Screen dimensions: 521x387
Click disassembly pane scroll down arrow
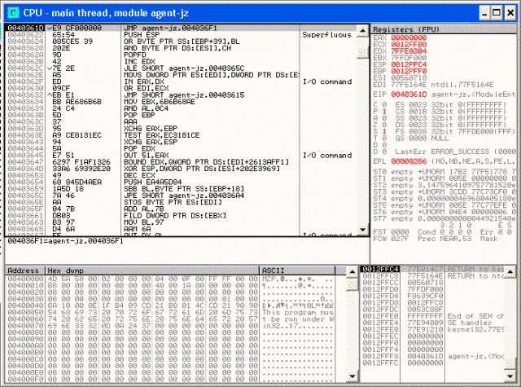(362, 230)
